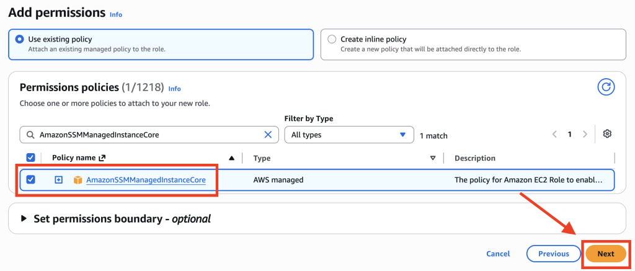
Task: Open table preferences gear icon
Action: (x=606, y=134)
